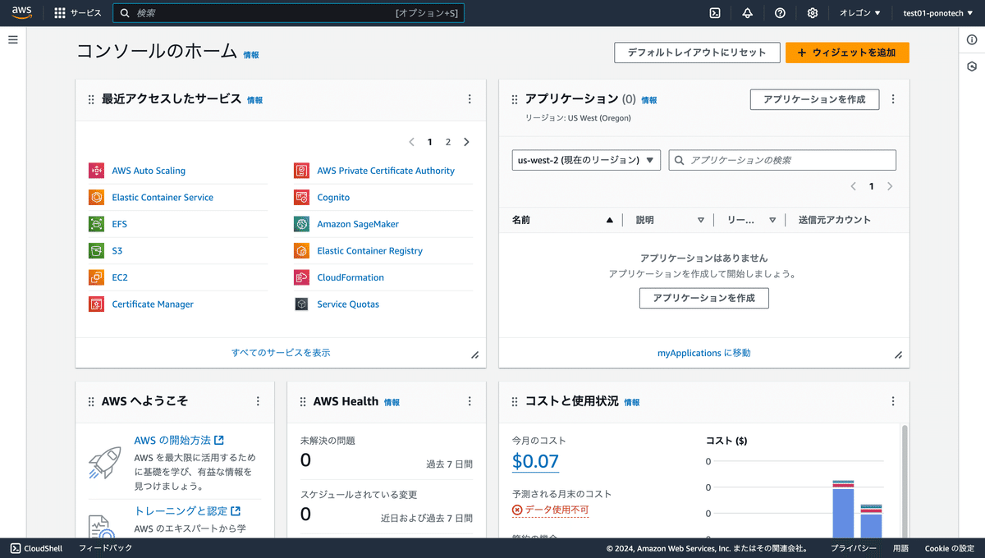This screenshot has width=985, height=558.
Task: Open 用語 footer link
Action: coord(900,548)
